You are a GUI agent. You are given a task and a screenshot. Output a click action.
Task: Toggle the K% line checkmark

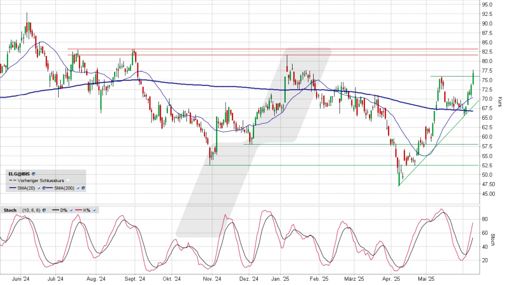(94, 211)
